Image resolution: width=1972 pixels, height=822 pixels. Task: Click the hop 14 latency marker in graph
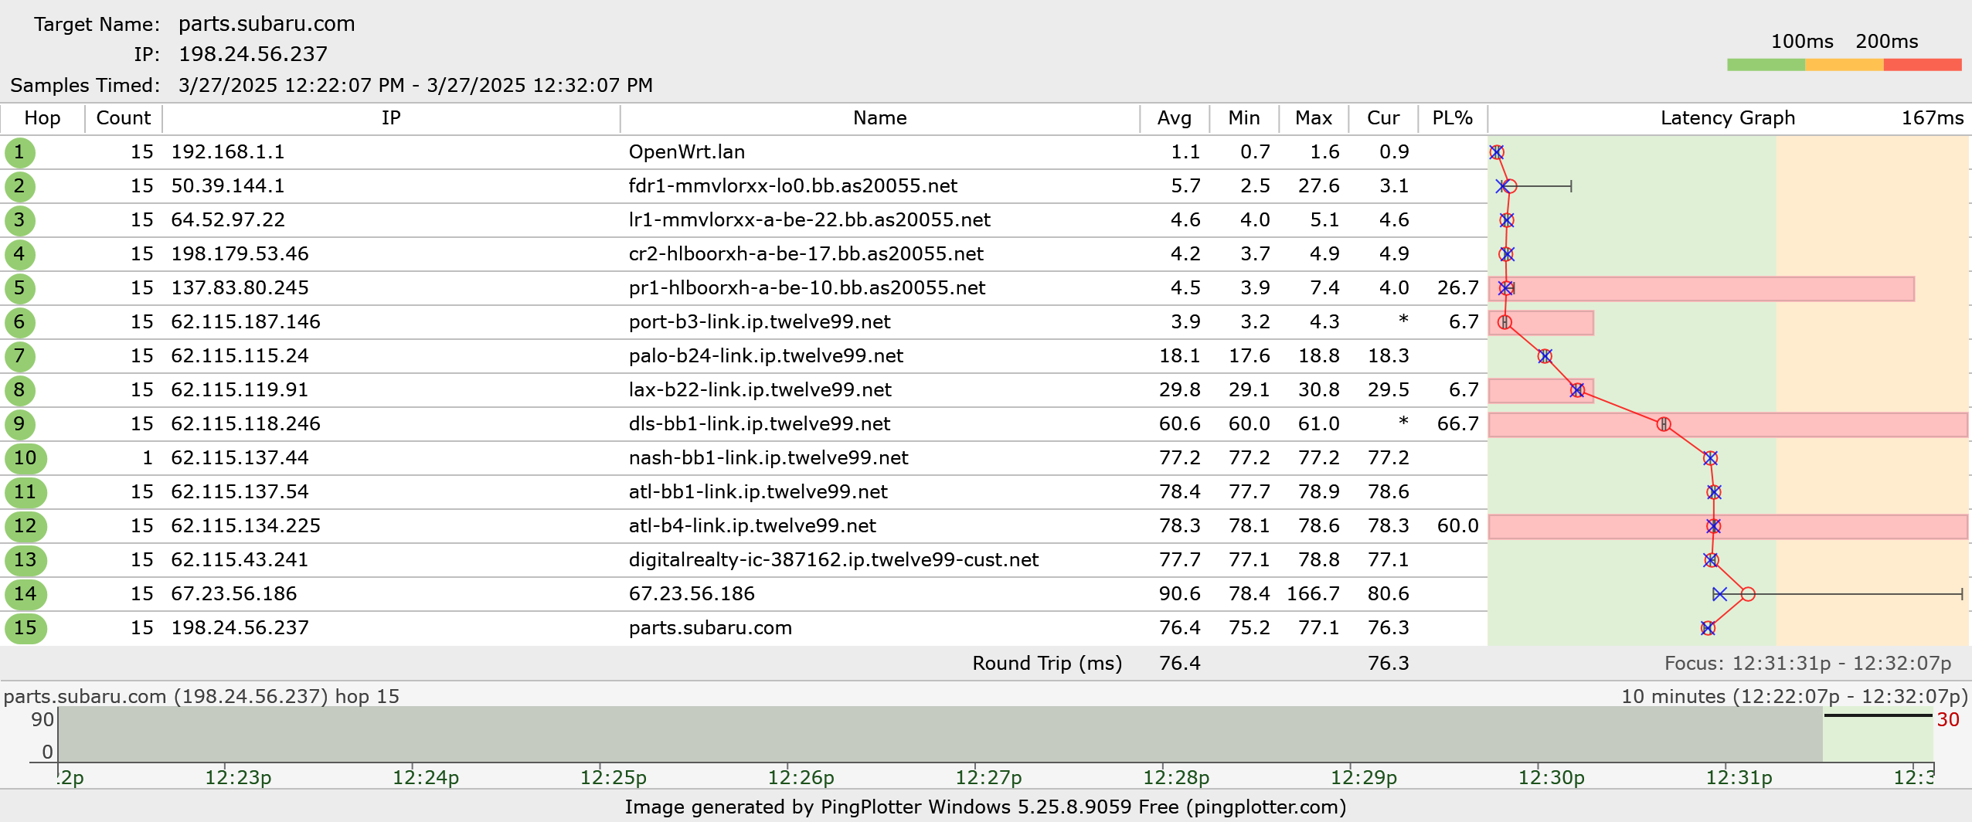1748,594
